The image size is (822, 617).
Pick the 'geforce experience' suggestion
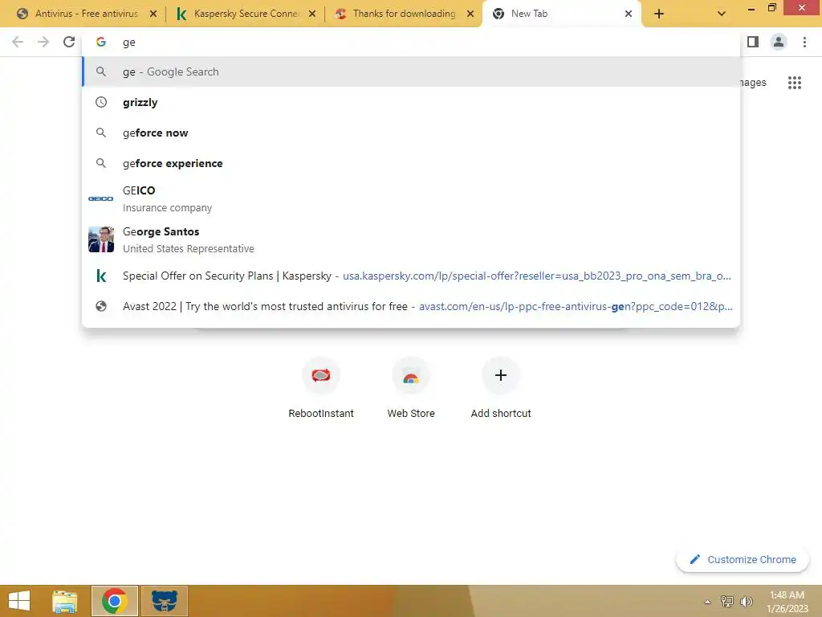click(412, 163)
